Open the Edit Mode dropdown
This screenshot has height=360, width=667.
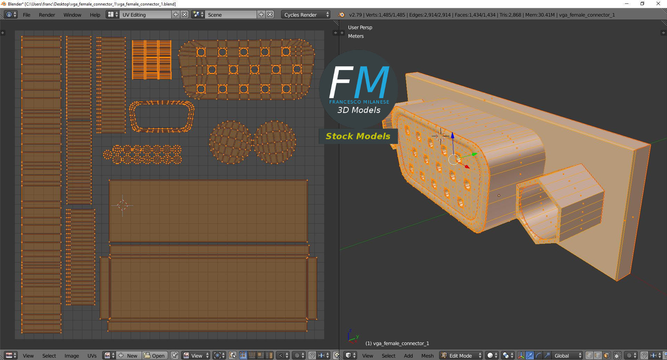point(461,355)
